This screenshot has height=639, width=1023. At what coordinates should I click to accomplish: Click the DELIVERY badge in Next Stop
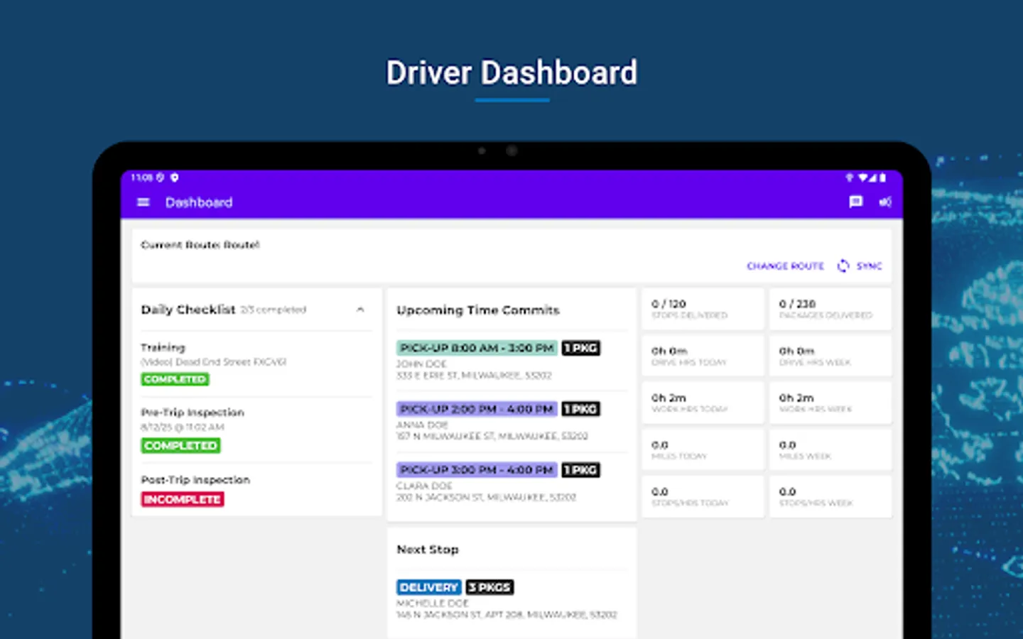coord(429,587)
